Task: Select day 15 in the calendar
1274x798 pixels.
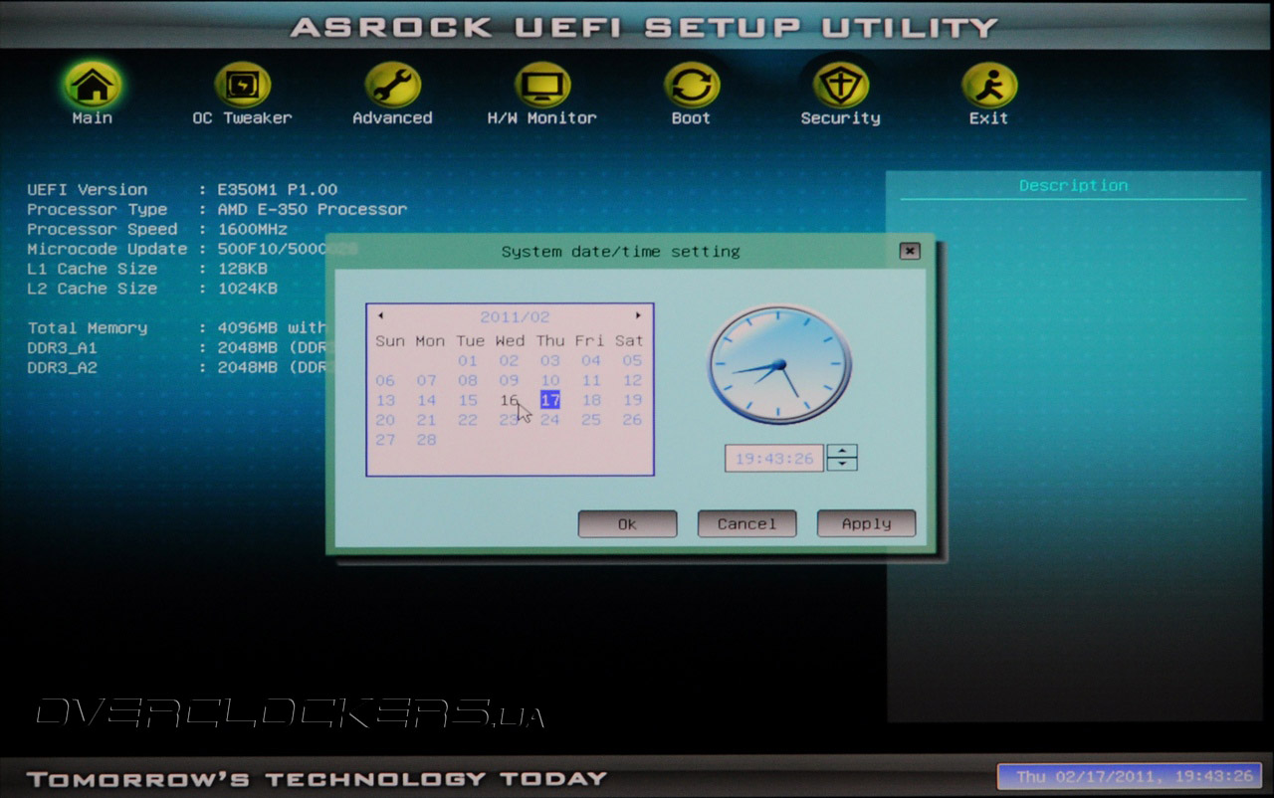Action: [468, 401]
